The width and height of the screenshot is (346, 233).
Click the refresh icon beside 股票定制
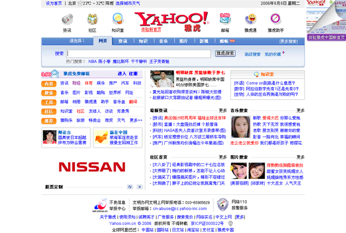pos(130,187)
